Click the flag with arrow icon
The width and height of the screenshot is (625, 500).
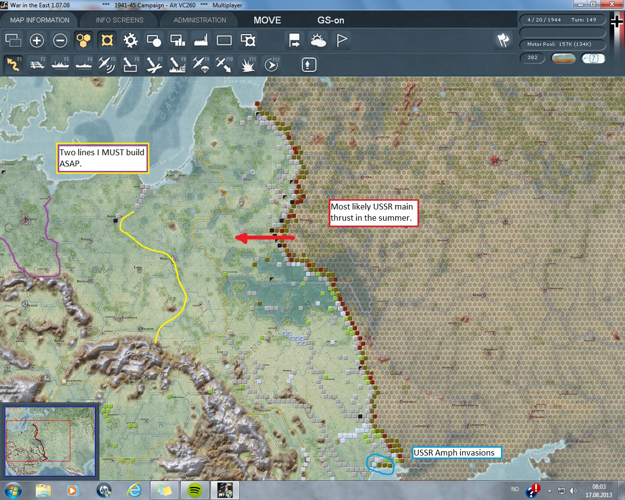point(294,40)
